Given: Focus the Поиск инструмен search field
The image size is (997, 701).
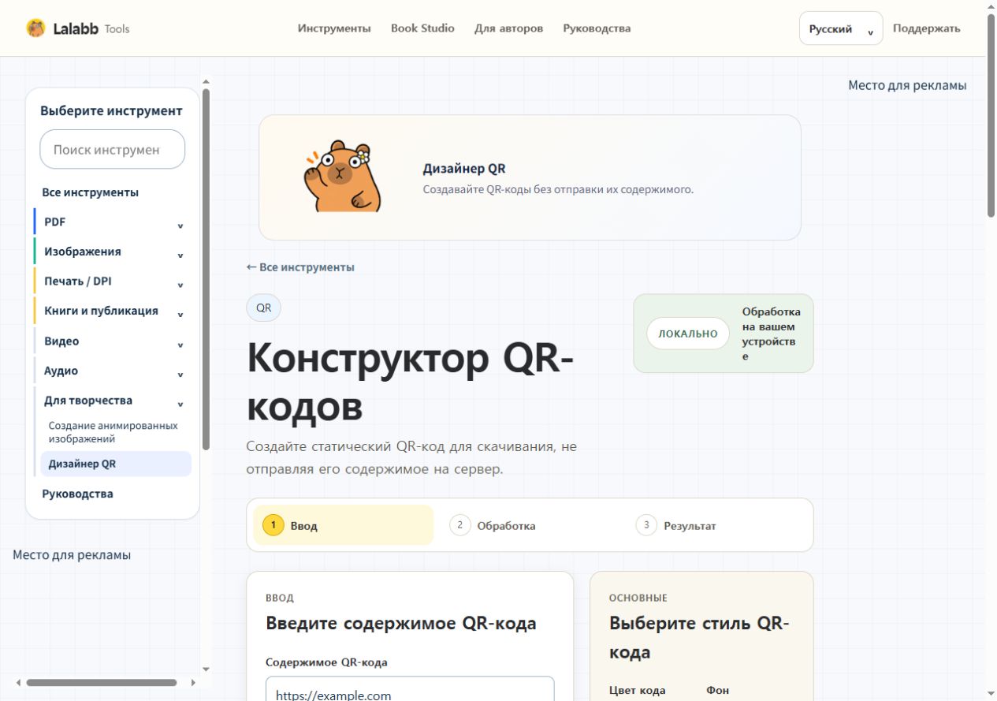Looking at the screenshot, I should click(x=113, y=149).
